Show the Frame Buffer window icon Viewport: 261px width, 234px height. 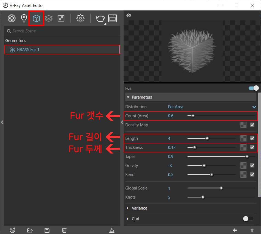pos(112,18)
